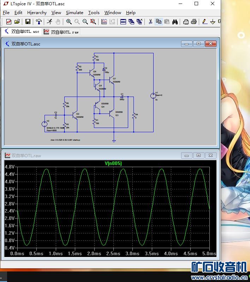Image resolution: width=250 pixels, height=282 pixels.
Task: Open a file with the Open icon
Action: (x=17, y=22)
